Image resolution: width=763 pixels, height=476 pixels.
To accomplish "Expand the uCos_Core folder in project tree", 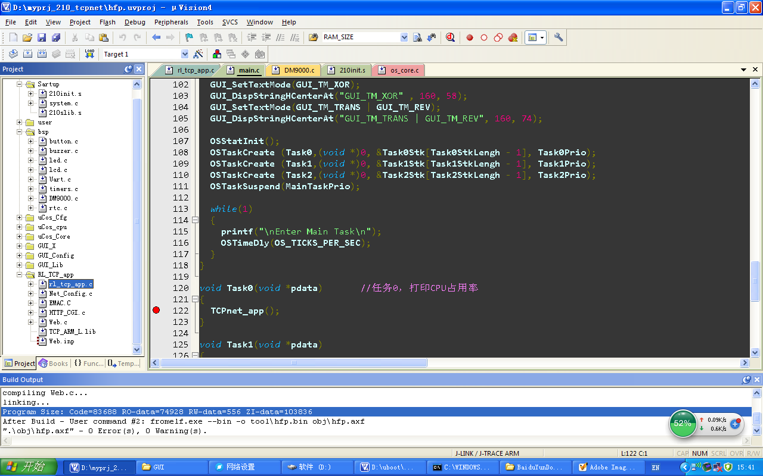I will click(20, 236).
